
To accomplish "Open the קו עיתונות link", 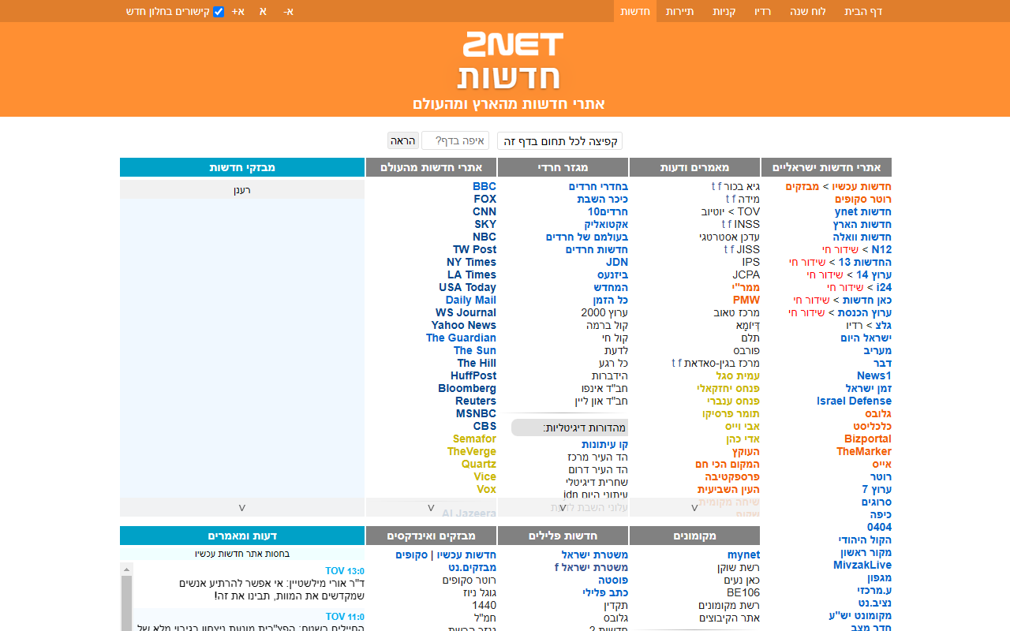I will tap(604, 445).
